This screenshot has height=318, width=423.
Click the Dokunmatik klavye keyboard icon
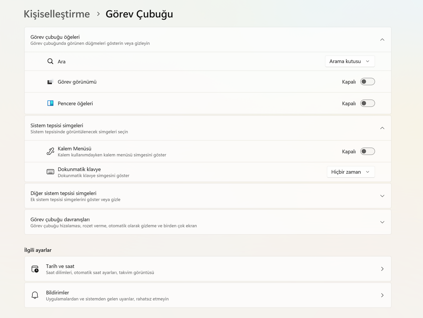pyautogui.click(x=50, y=172)
